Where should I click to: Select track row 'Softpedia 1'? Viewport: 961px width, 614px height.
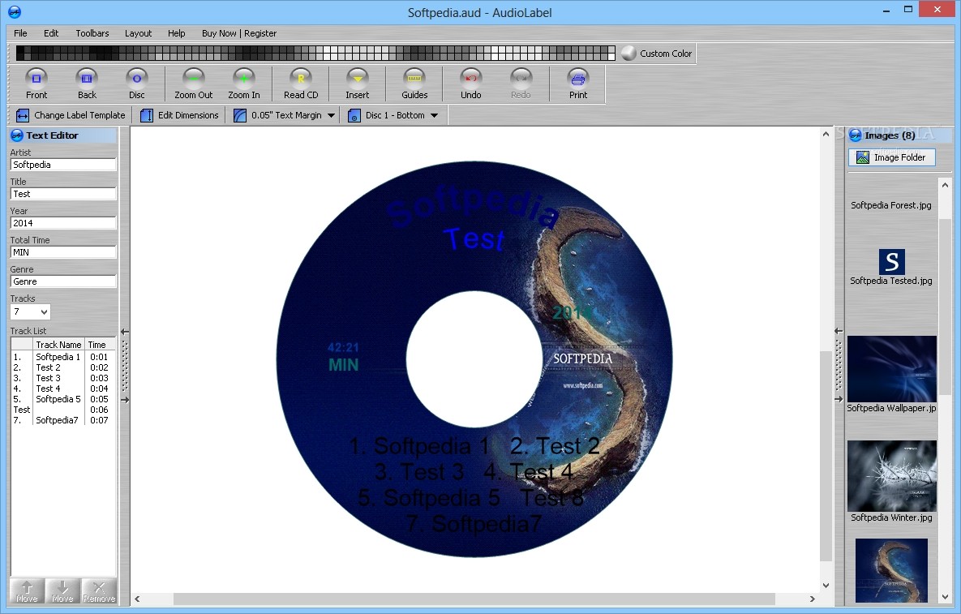click(63, 357)
